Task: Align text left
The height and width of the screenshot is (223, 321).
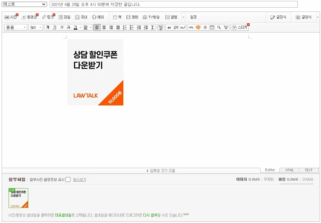Action: tap(97, 27)
